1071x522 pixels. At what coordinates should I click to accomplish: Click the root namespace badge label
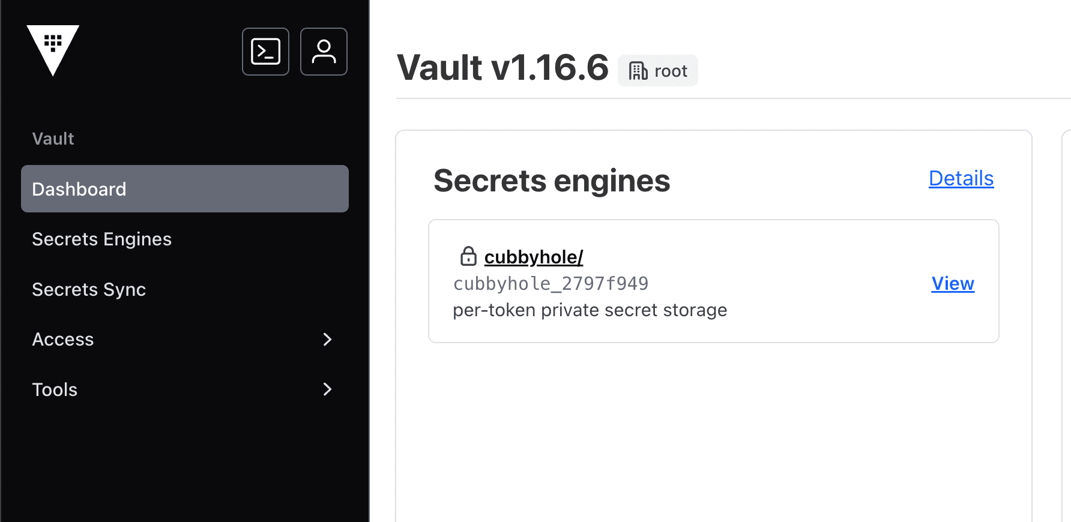click(671, 71)
